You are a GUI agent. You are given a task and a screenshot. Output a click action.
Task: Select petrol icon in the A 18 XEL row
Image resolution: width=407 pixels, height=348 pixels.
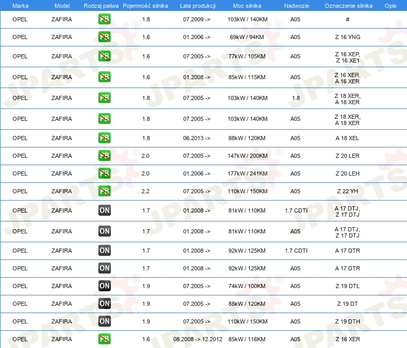104,138
